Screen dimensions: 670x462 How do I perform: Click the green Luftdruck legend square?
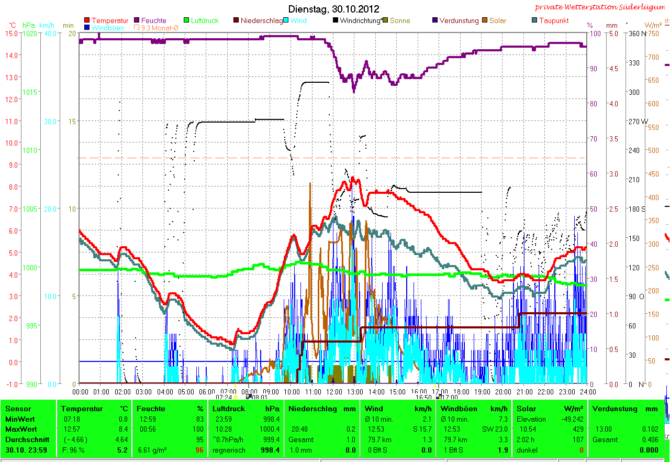(x=186, y=21)
